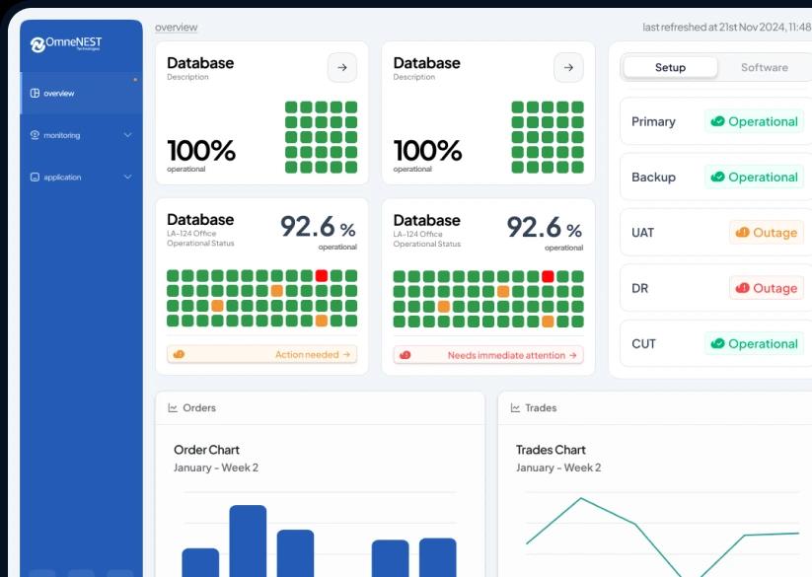Click Needs immediate attention link
Screen dimensions: 812x577
point(512,355)
